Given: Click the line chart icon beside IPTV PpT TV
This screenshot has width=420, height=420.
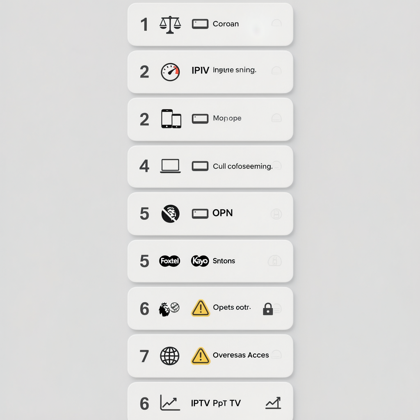Looking at the screenshot, I should (x=170, y=403).
